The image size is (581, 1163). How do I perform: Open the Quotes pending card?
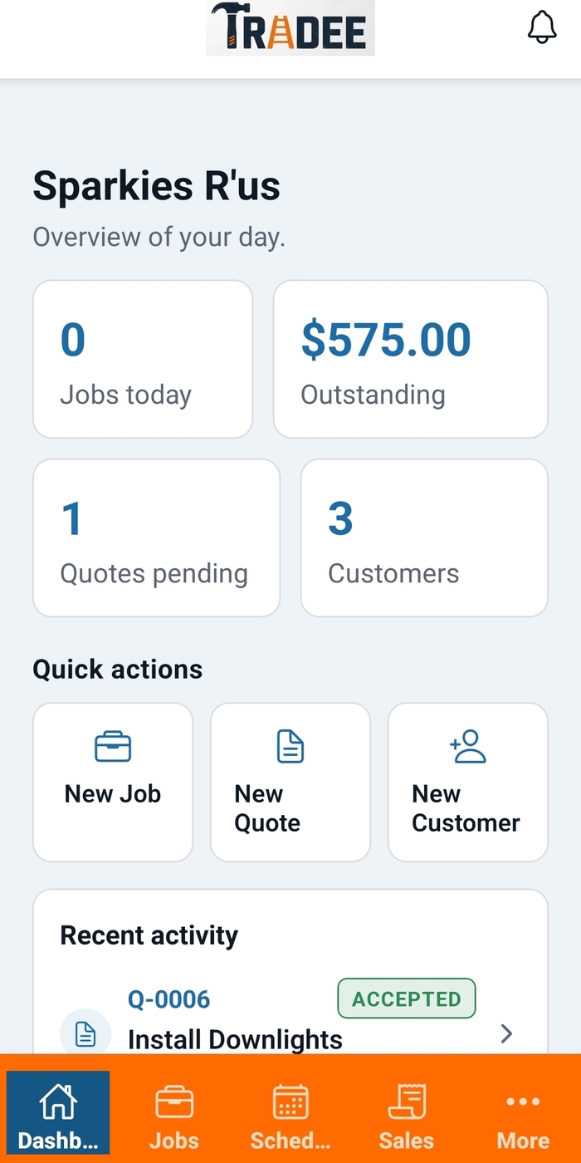156,537
